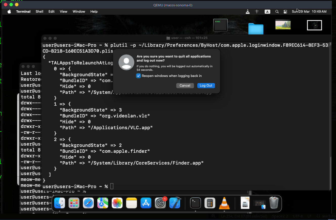Image resolution: width=336 pixels, height=220 pixels.
Task: Click the Log Out button
Action: pyautogui.click(x=206, y=86)
